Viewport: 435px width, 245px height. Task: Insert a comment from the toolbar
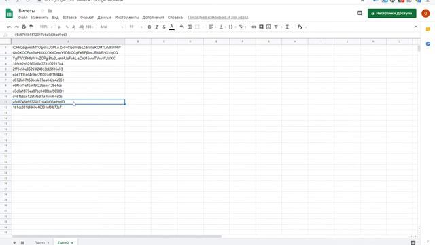pos(261,27)
